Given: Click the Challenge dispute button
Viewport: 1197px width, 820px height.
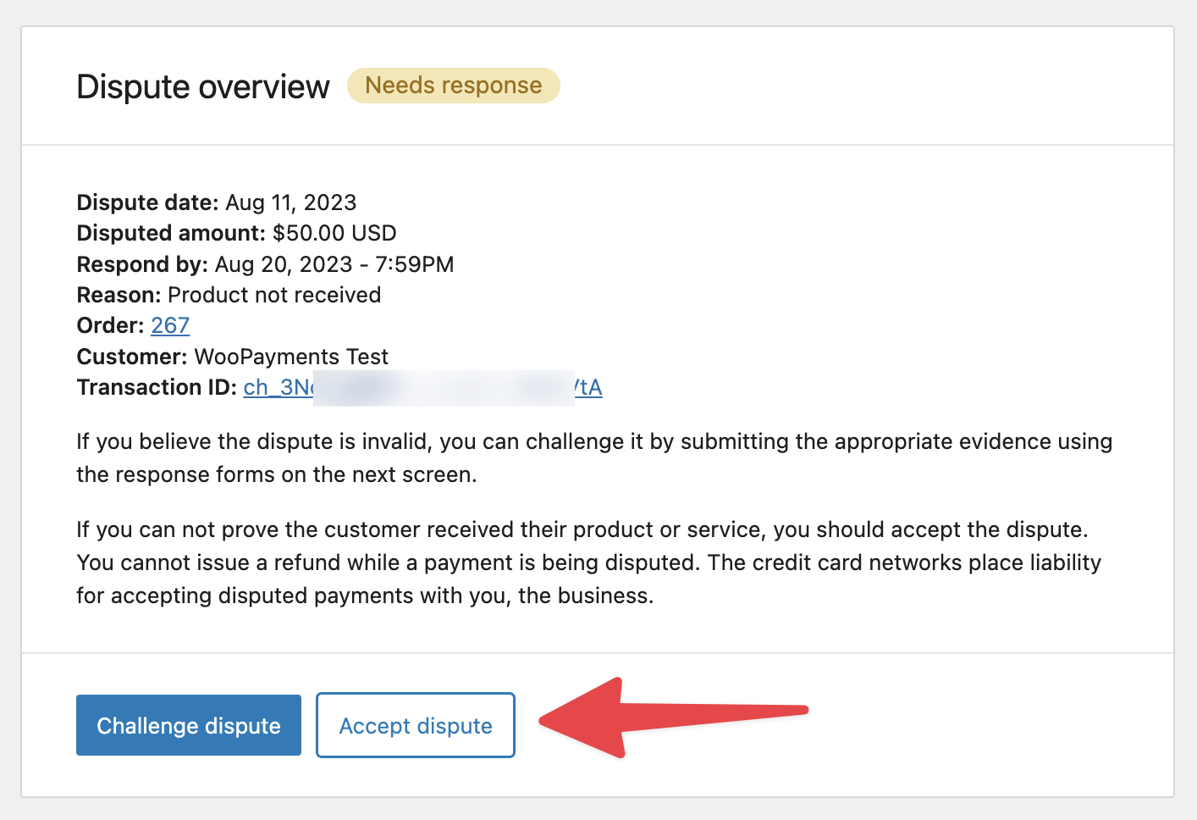Looking at the screenshot, I should (x=188, y=725).
